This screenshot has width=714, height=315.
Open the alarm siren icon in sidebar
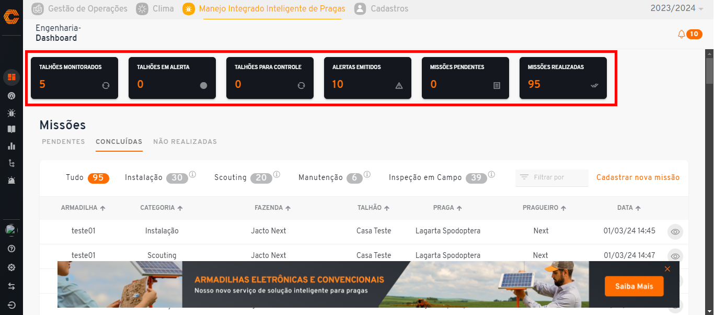[11, 180]
